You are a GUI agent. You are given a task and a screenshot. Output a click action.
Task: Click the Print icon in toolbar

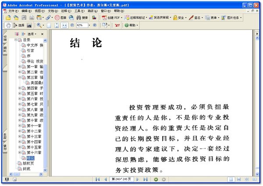(x=32, y=18)
